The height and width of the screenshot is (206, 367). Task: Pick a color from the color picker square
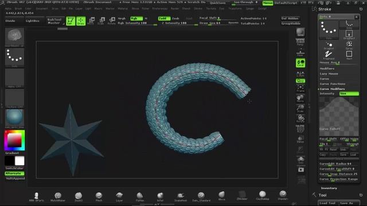pyautogui.click(x=14, y=140)
